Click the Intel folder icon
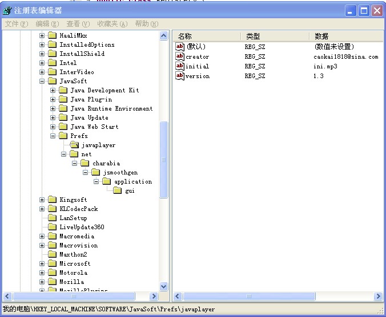The height and width of the screenshot is (317, 386). click(52, 63)
